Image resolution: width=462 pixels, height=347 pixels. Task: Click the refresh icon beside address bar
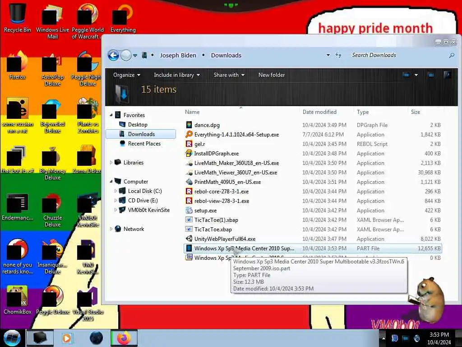338,55
